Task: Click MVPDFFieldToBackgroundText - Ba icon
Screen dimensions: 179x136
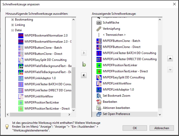Action: pyautogui.click(x=21, y=66)
